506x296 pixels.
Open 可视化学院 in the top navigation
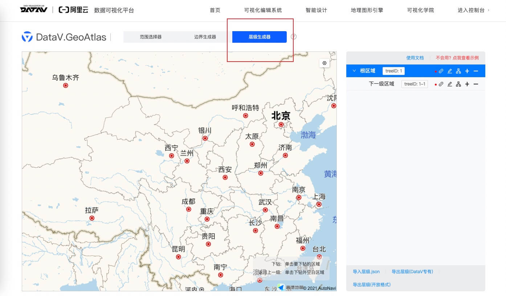(x=420, y=10)
